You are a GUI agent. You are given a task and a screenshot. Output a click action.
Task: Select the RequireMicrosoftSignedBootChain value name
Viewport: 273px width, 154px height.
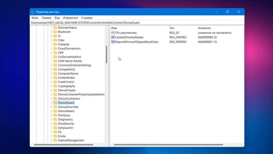point(136,42)
